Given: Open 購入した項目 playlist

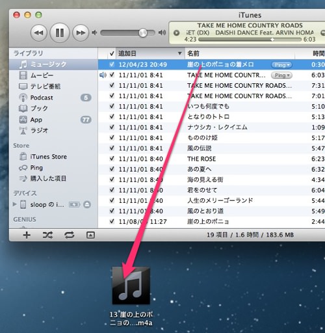Looking at the screenshot, I should [53, 178].
